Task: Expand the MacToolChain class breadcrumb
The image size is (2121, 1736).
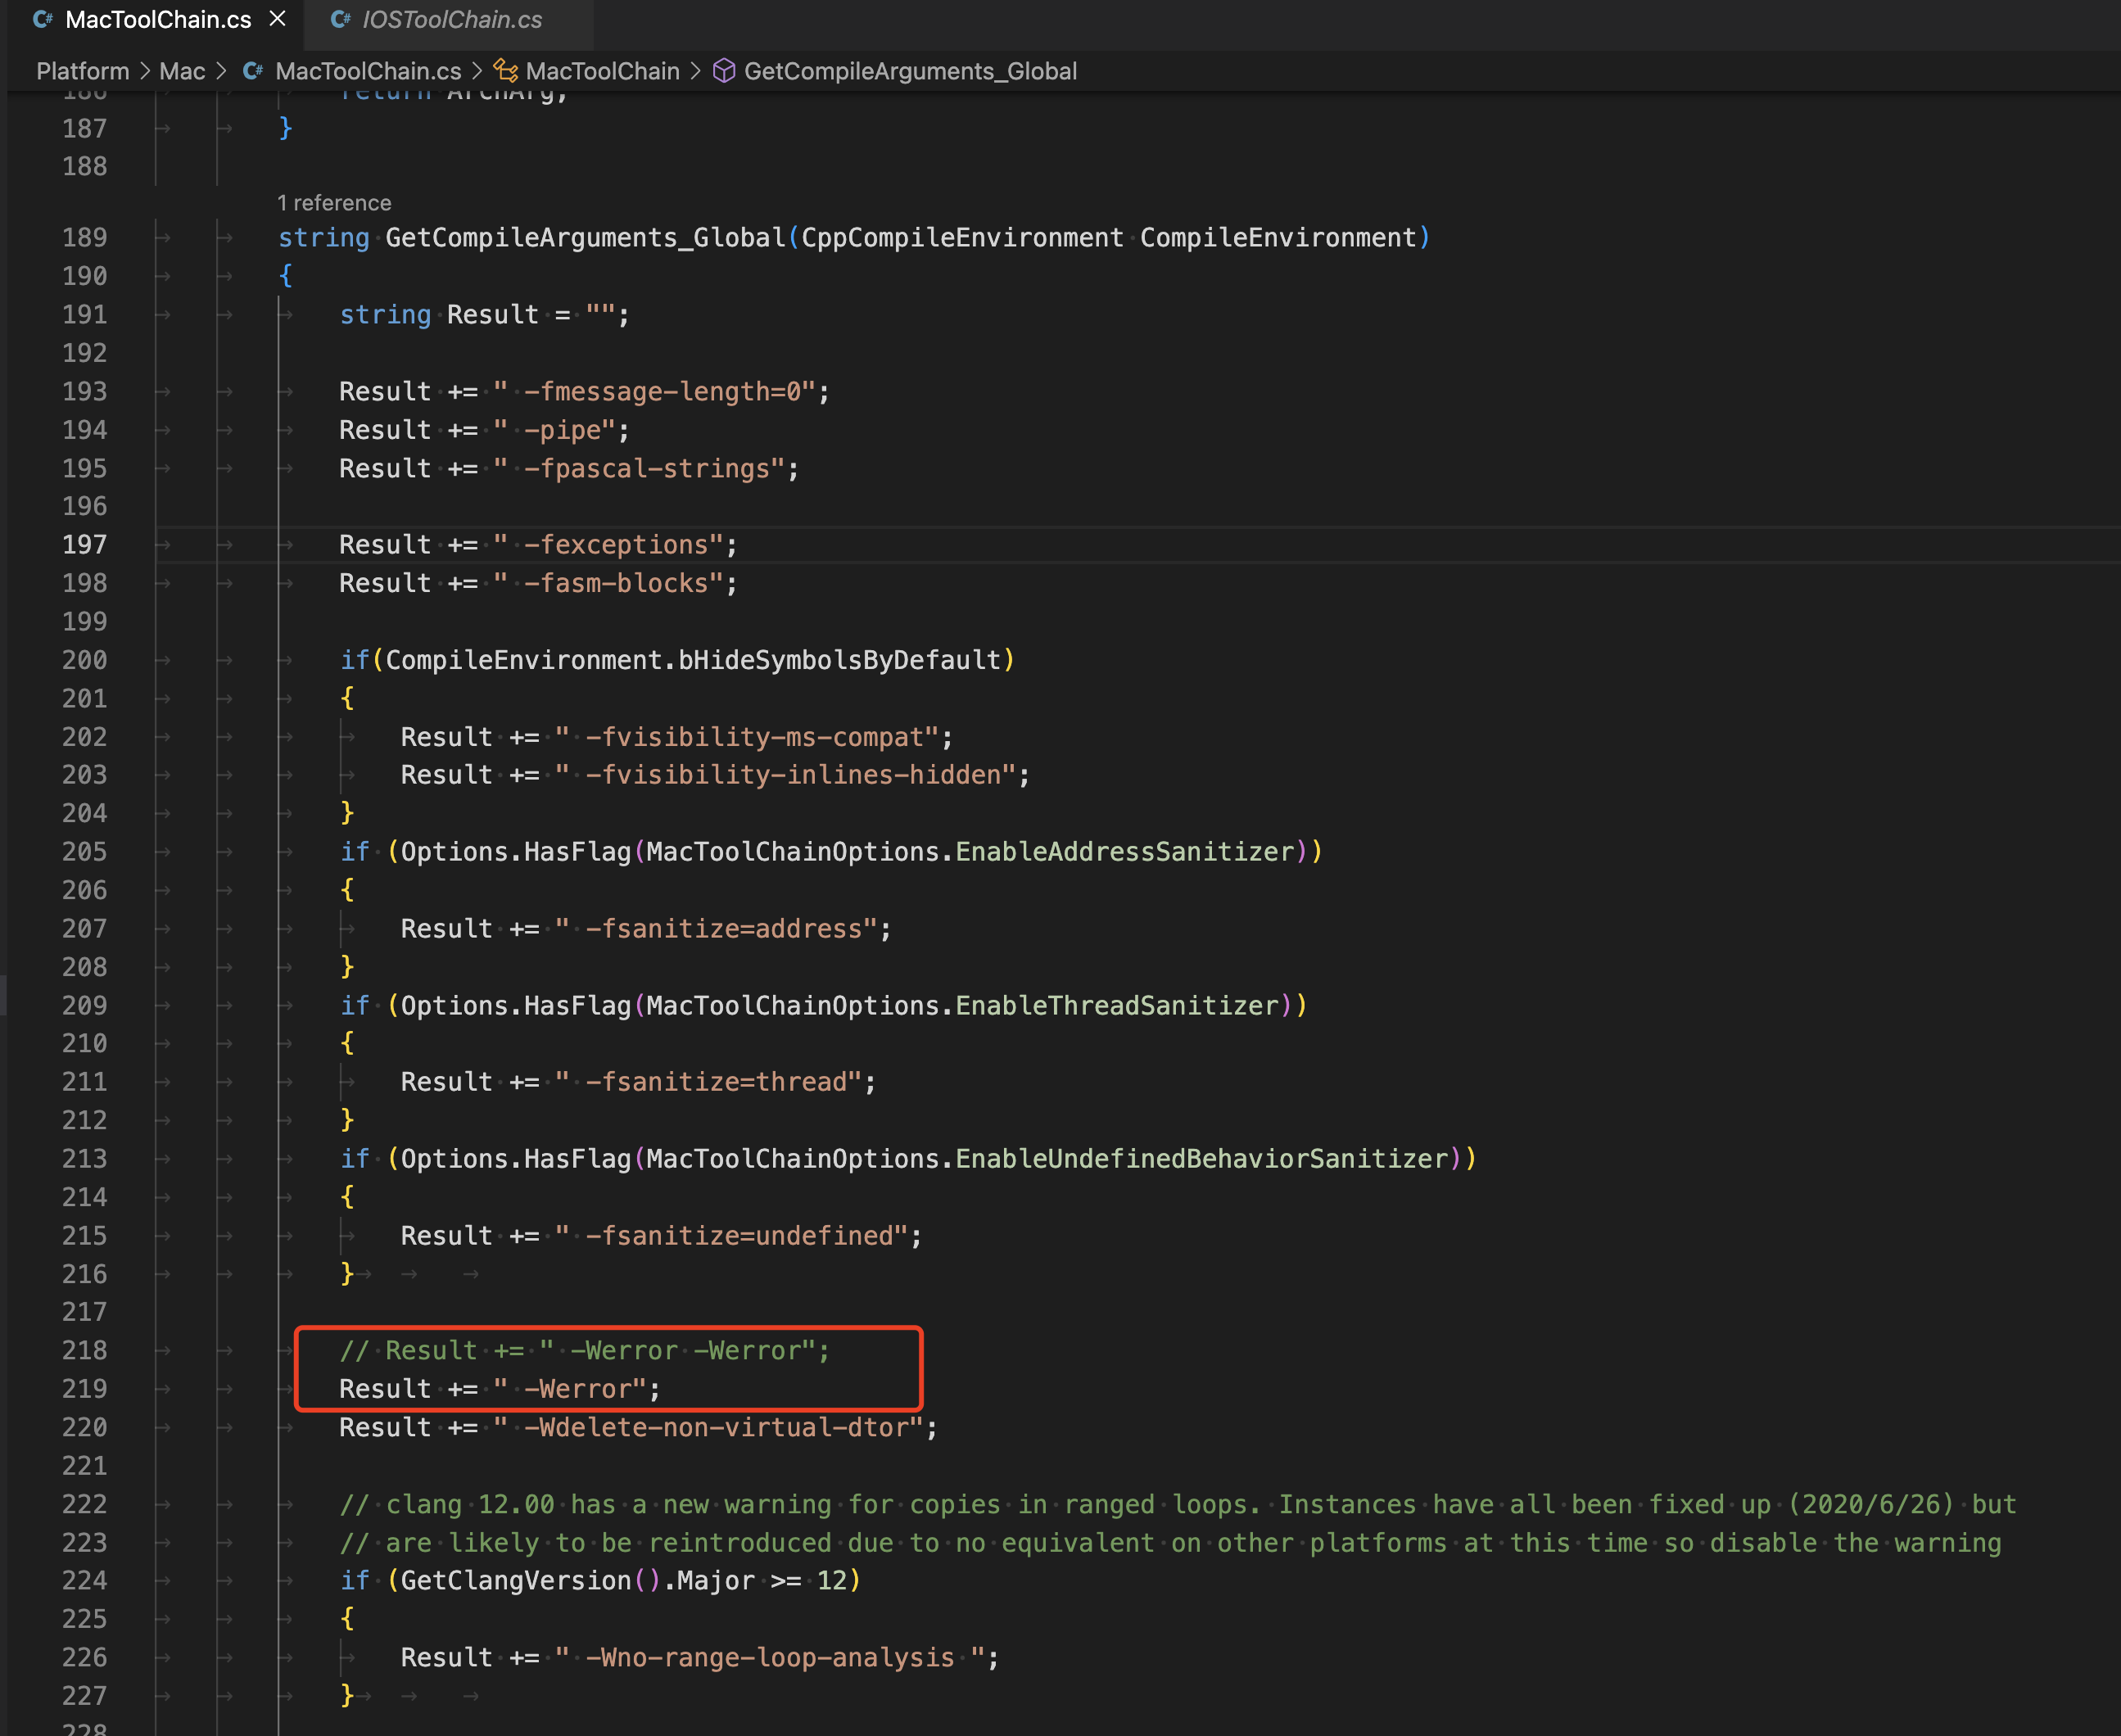Action: 602,71
